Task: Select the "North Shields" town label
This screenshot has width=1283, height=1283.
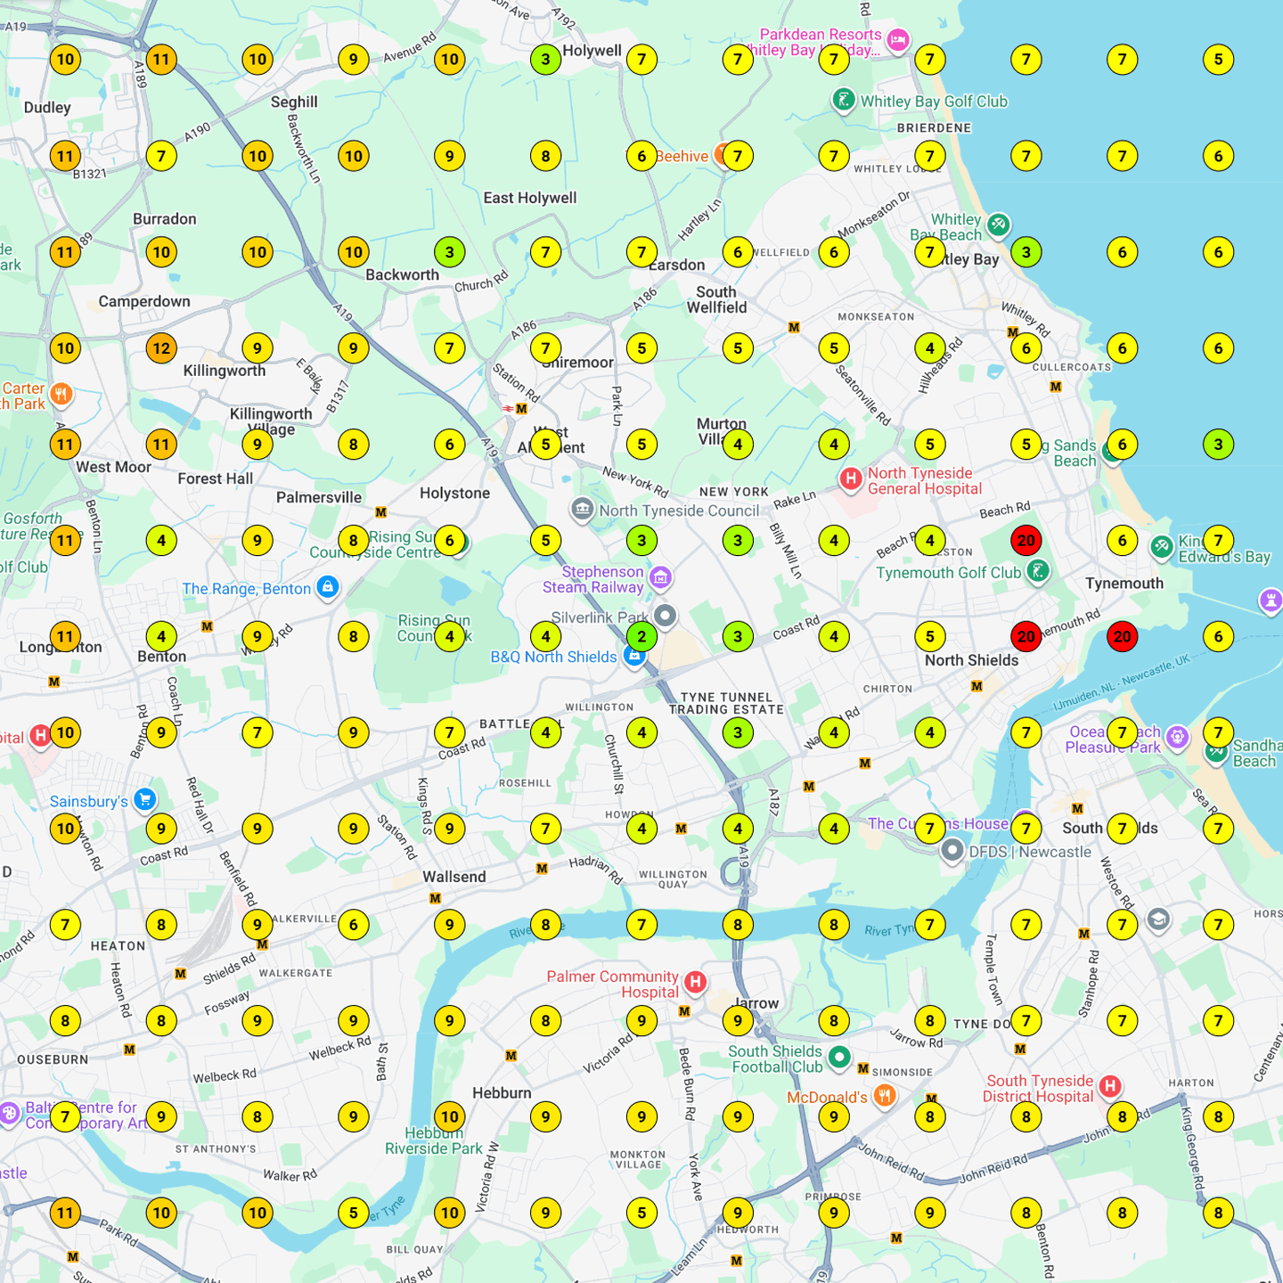Action: click(x=971, y=660)
